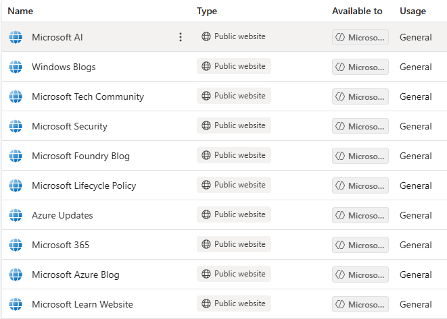Click General usage value for Microsoft 365
The image size is (447, 319).
416,245
